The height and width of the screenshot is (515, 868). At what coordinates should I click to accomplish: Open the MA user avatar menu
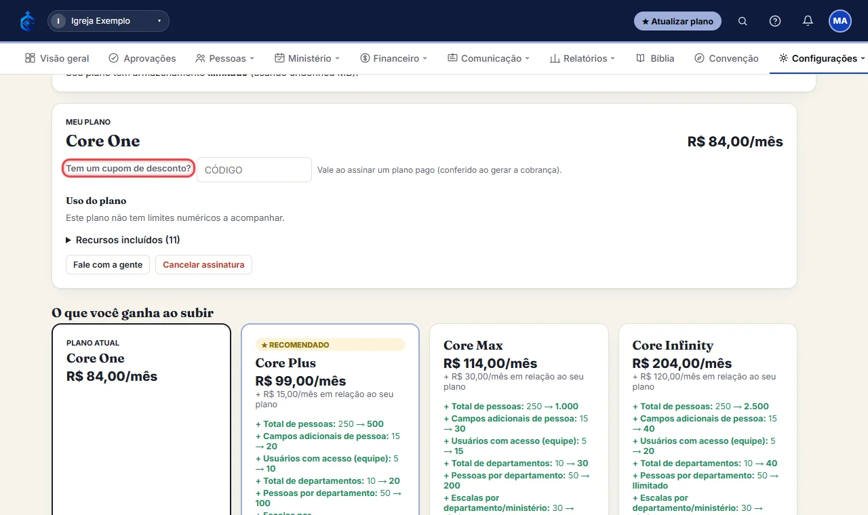(x=840, y=21)
